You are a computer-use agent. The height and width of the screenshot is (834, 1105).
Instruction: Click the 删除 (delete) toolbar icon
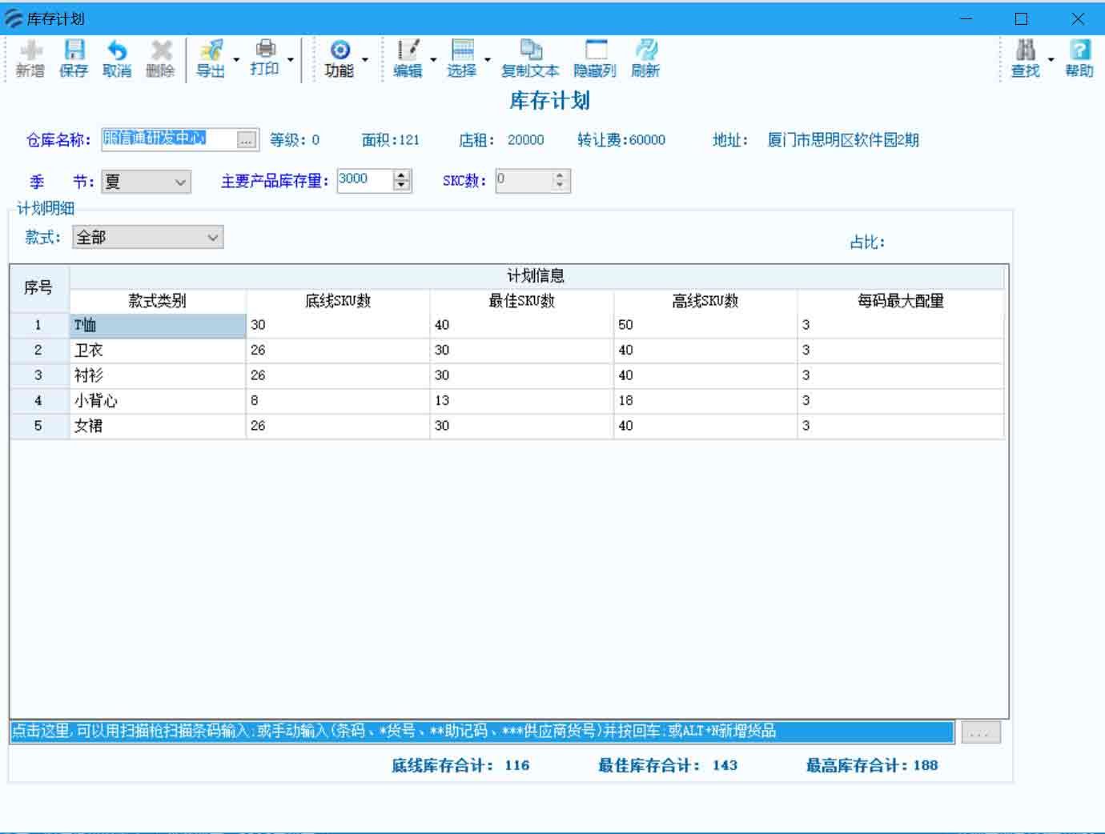(160, 58)
